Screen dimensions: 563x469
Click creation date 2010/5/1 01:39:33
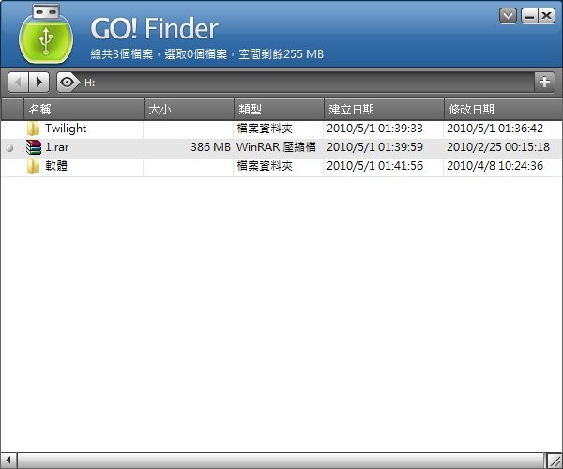pyautogui.click(x=374, y=129)
